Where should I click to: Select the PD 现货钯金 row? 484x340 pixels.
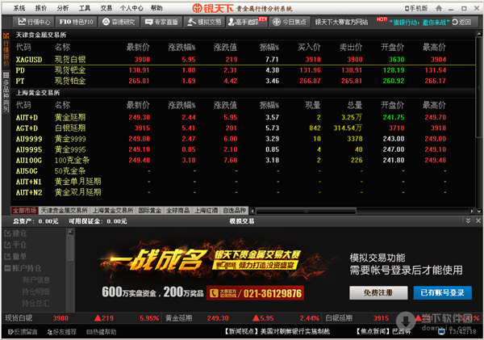[x=243, y=70]
